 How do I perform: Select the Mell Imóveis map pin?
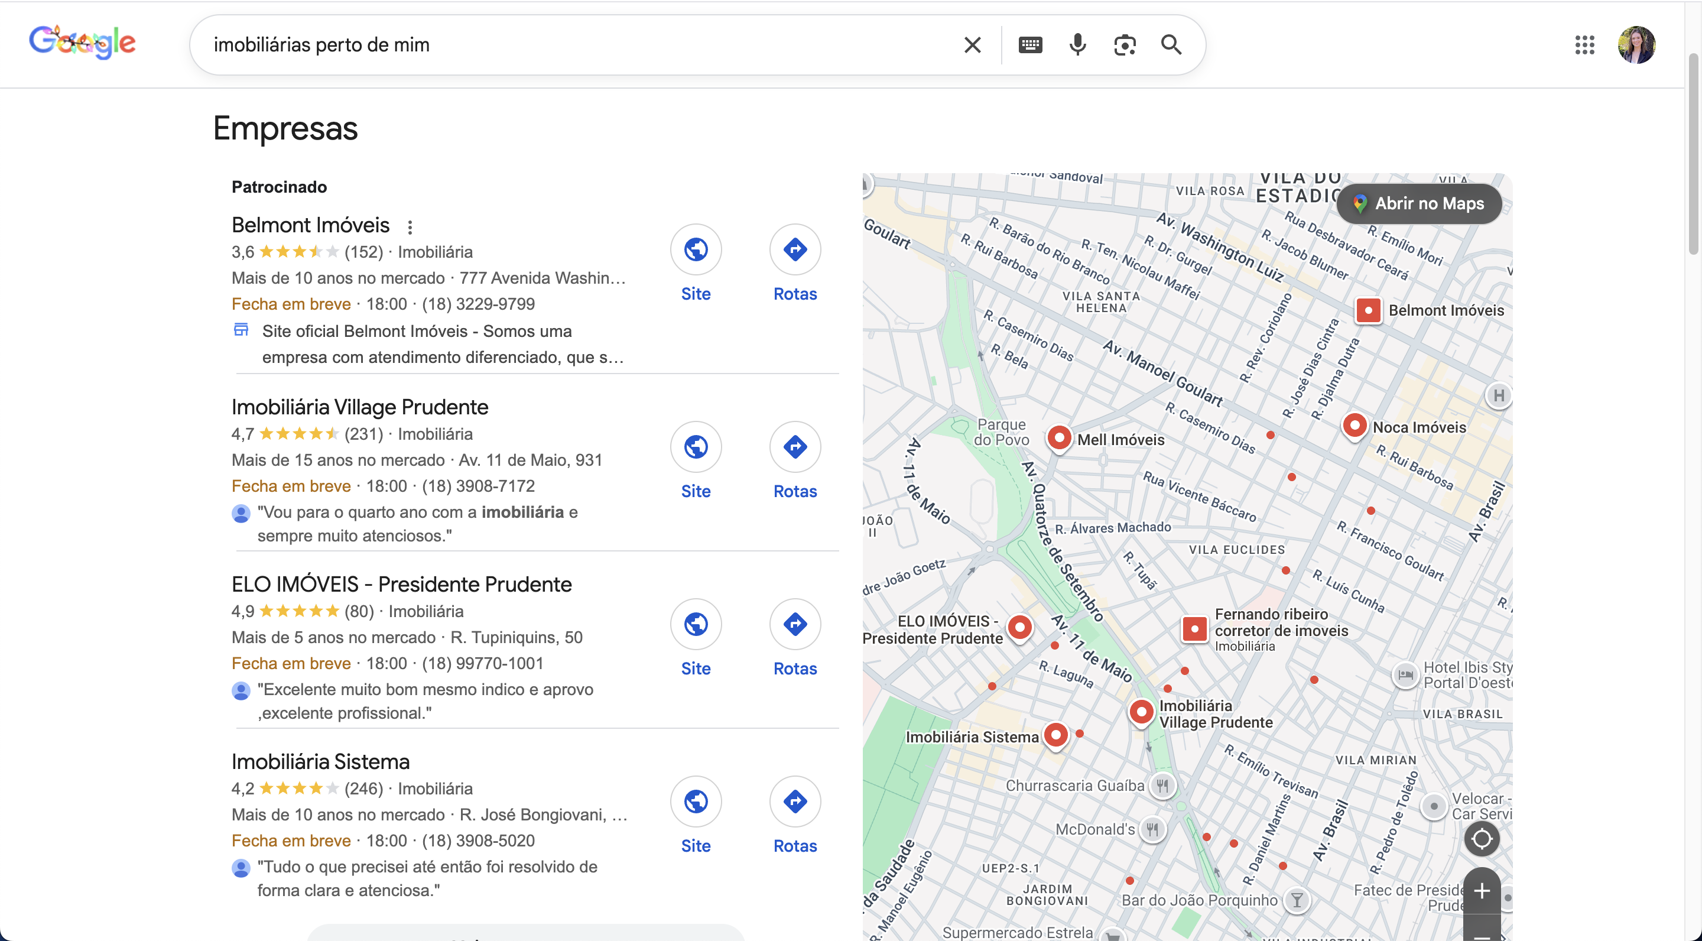(1059, 437)
